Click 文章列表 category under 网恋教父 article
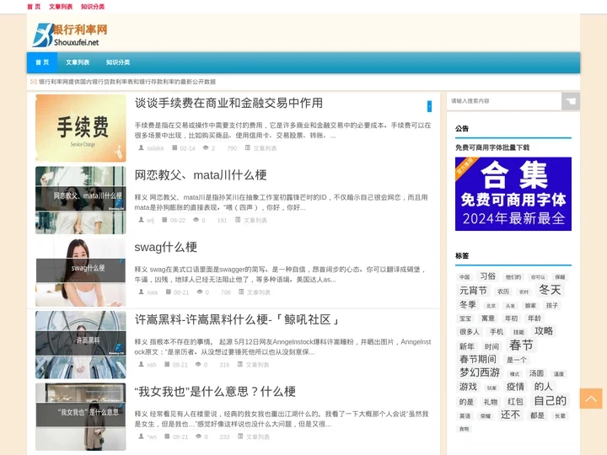Viewport: 607px width, 455px height. pos(255,220)
